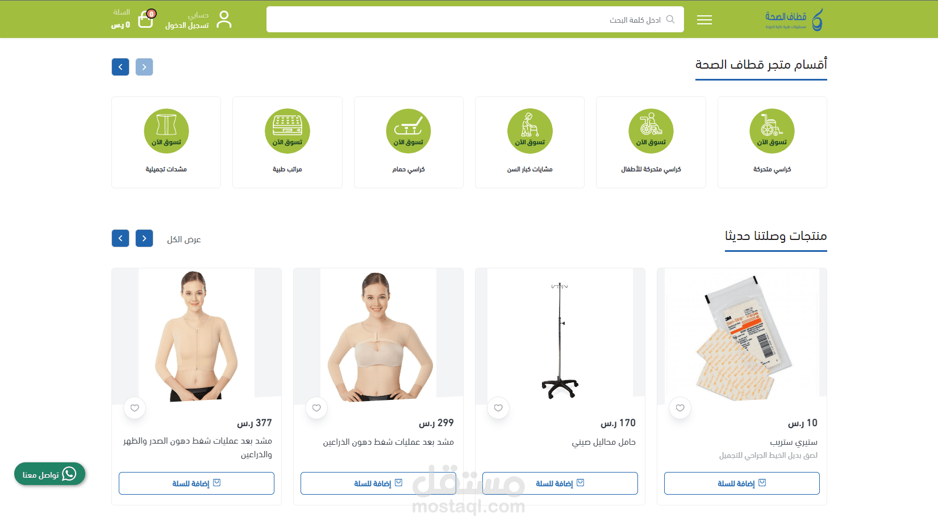Open the elderly walkers category icon

[x=530, y=131]
